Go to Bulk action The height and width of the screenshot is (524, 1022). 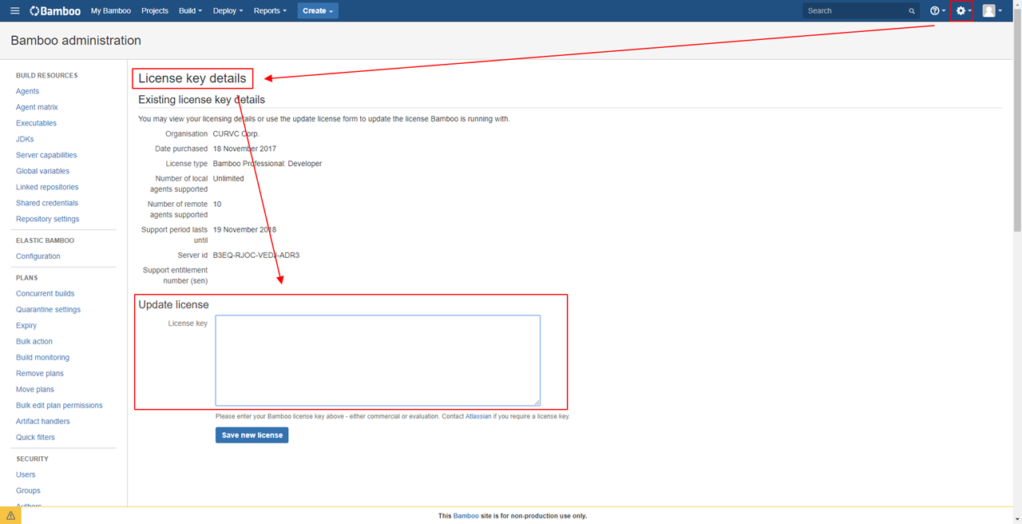point(34,341)
